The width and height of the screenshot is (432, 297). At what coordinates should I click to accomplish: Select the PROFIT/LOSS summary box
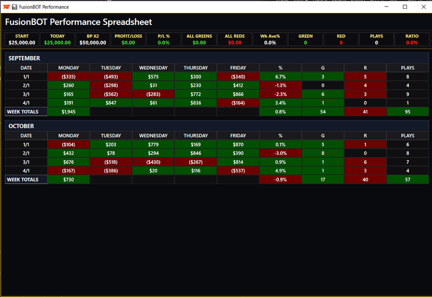click(128, 39)
